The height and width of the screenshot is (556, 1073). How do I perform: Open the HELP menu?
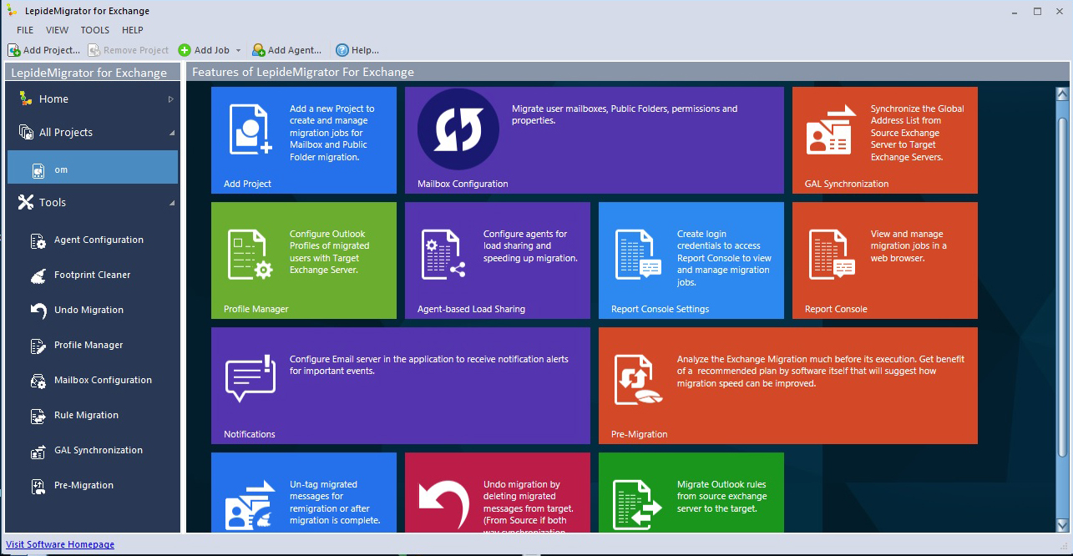pyautogui.click(x=133, y=30)
